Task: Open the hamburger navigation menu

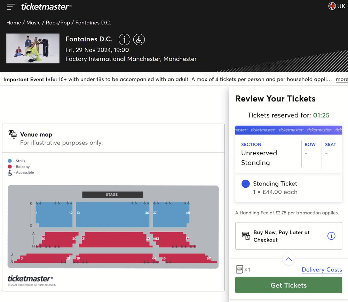Action: (10, 6)
